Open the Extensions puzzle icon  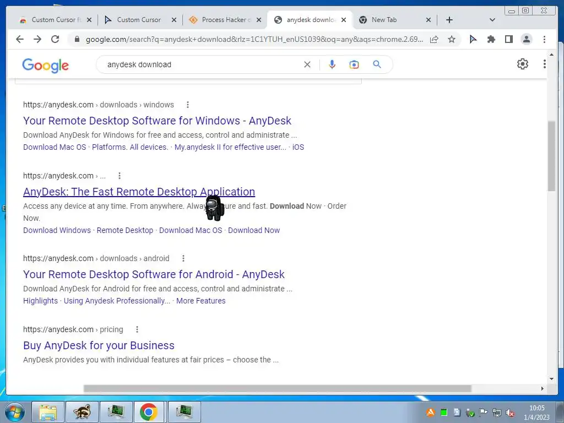(x=491, y=39)
